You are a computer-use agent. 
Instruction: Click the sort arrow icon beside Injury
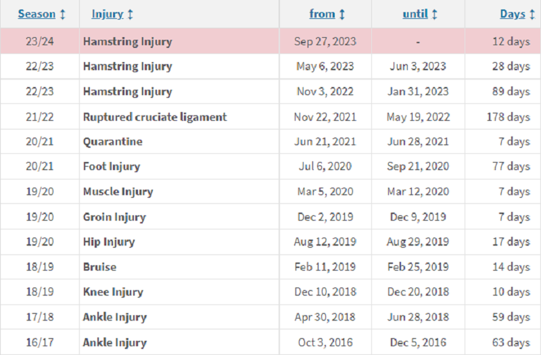point(130,14)
